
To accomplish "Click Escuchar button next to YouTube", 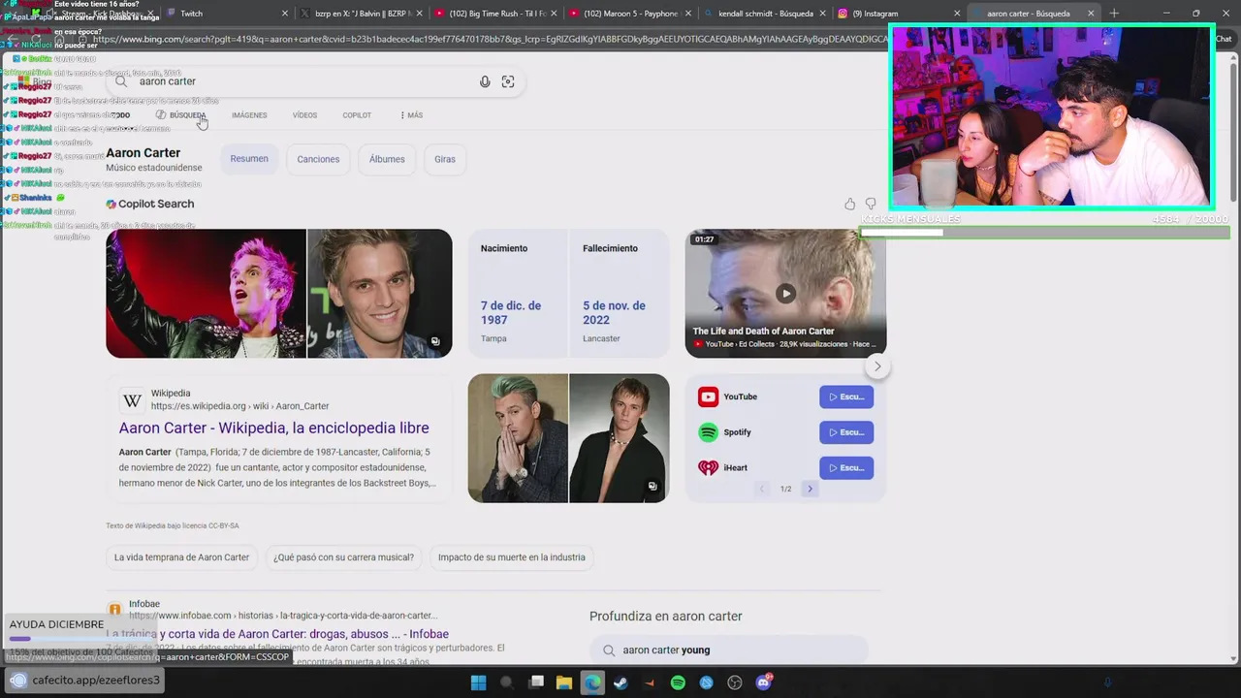I will click(846, 397).
